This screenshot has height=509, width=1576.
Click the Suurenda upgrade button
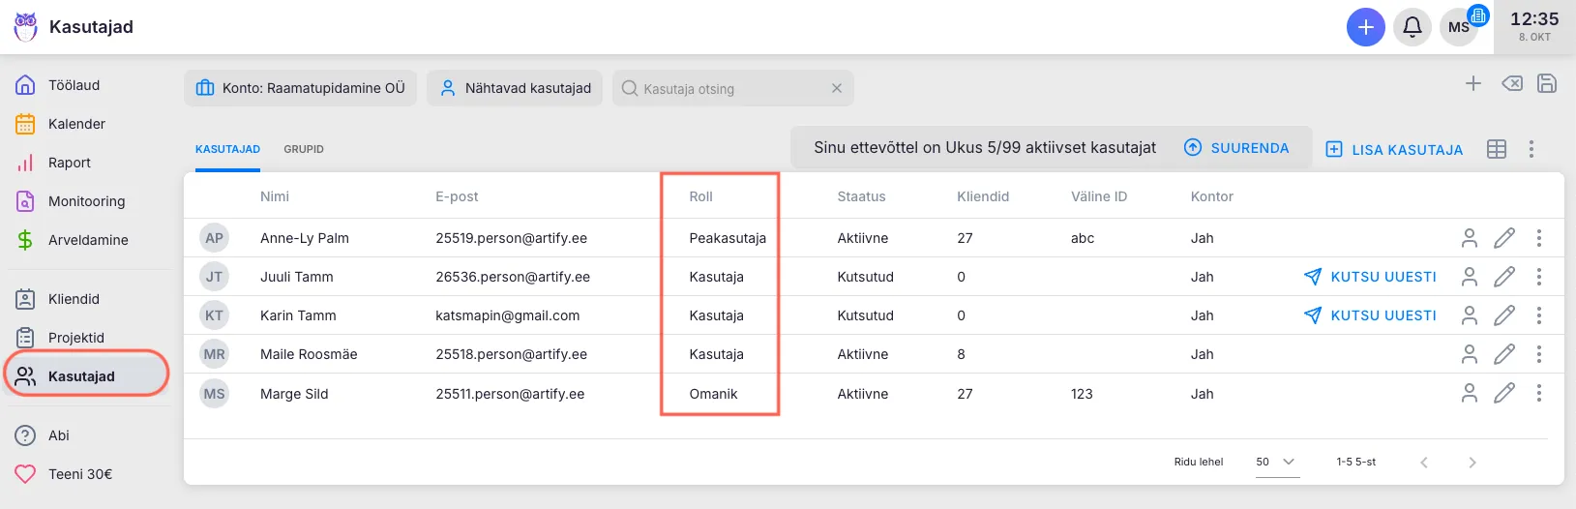pos(1236,148)
